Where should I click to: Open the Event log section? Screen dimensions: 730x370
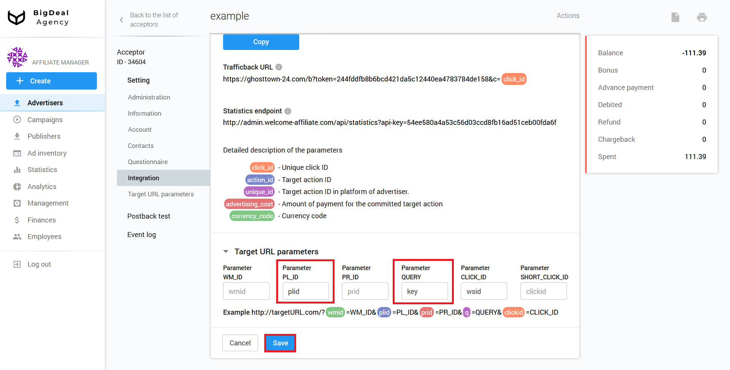[x=142, y=234]
